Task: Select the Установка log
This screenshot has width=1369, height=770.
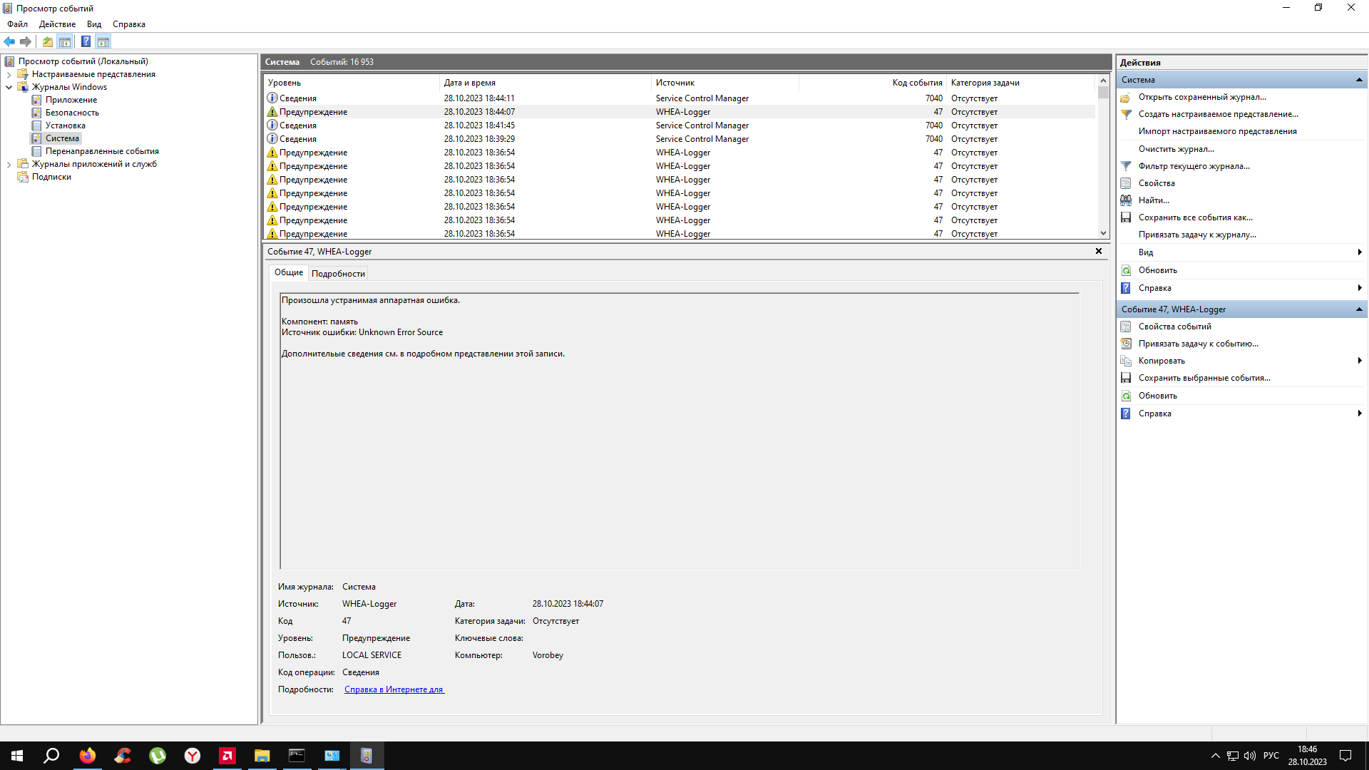Action: tap(66, 125)
